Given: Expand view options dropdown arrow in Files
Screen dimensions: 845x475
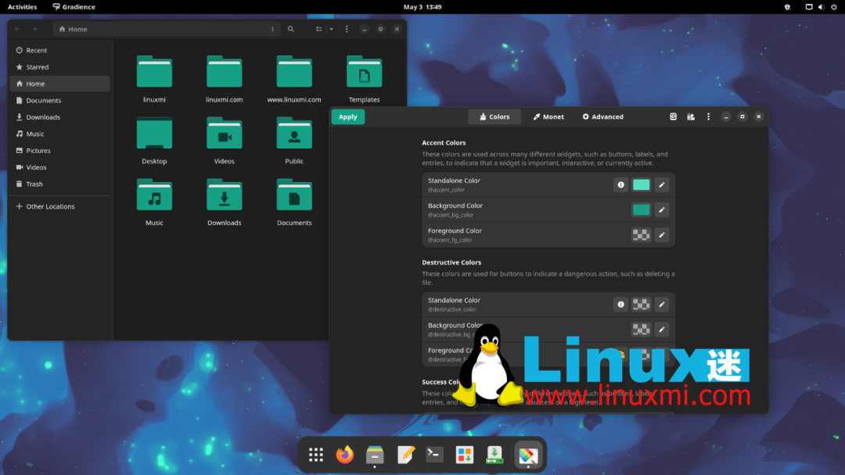Looking at the screenshot, I should (331, 29).
